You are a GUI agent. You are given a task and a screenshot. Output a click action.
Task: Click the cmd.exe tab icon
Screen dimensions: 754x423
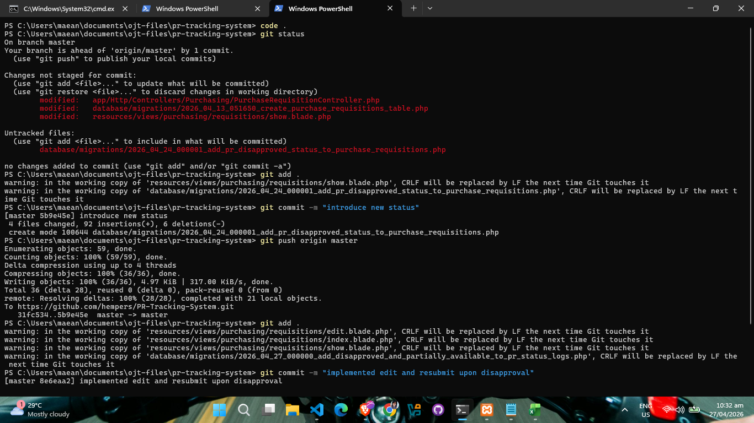click(x=14, y=9)
